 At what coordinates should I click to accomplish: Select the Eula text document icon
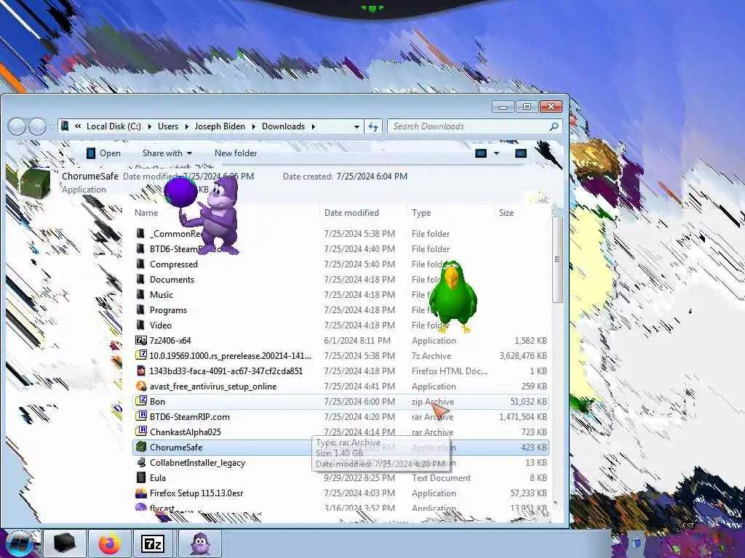click(141, 477)
